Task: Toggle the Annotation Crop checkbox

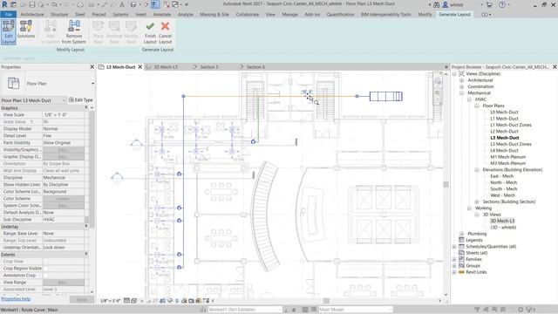Action: 45,276
